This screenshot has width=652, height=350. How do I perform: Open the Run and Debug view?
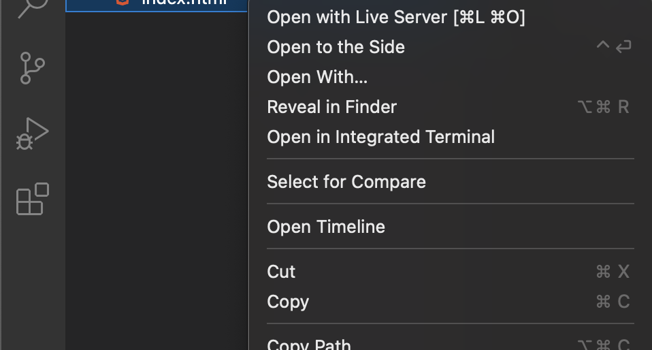32,133
